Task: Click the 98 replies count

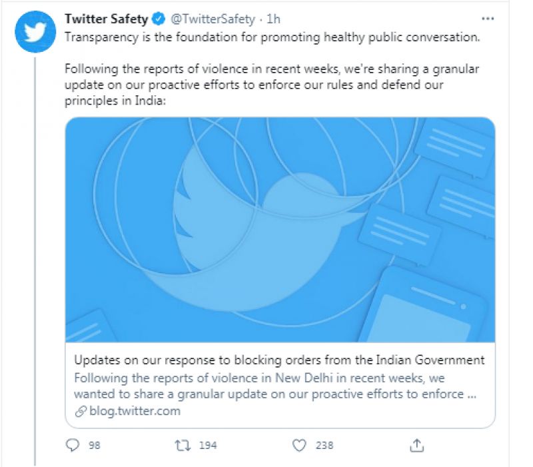Action: click(x=94, y=445)
